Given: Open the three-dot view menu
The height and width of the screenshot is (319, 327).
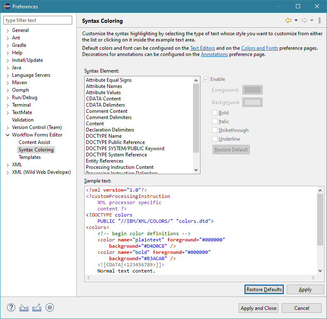Looking at the screenshot, I should point(320,20).
